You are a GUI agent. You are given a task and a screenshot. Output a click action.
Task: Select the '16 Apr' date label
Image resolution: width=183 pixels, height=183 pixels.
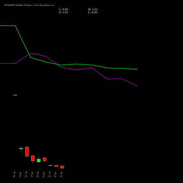click(26, 174)
